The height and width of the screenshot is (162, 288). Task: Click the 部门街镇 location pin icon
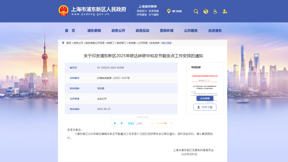pyautogui.click(x=169, y=11)
